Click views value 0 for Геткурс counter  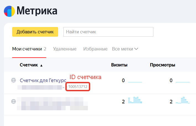coord(171,81)
